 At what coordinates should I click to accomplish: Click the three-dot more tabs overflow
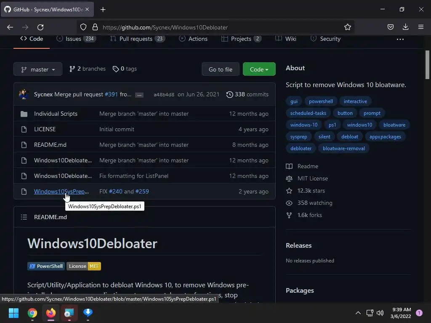click(400, 39)
